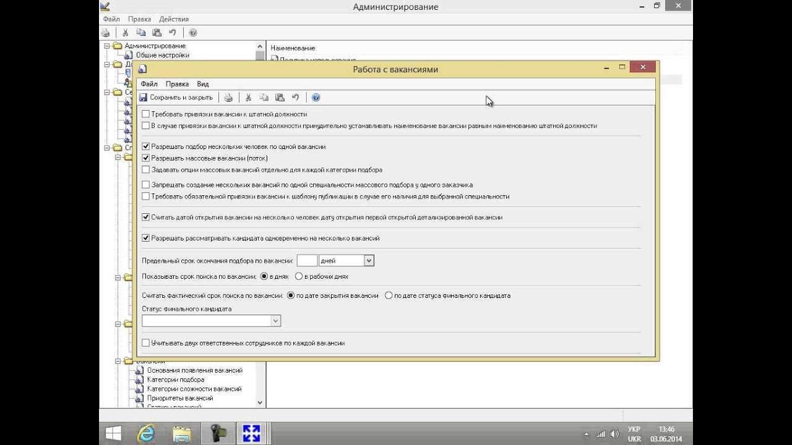Uncheck Разрешать массовые вакансии (поток)
The image size is (792, 445).
(146, 158)
